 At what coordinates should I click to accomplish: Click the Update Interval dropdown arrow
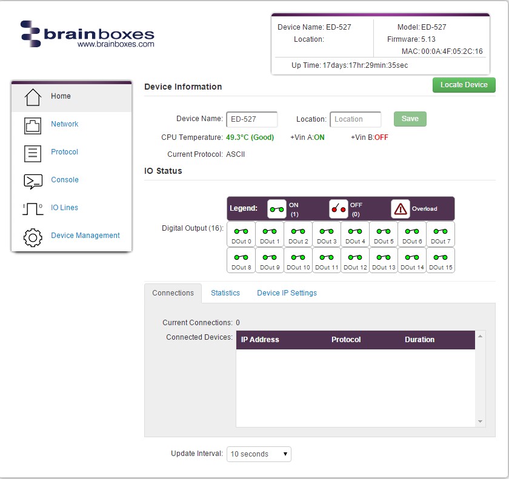click(x=285, y=454)
